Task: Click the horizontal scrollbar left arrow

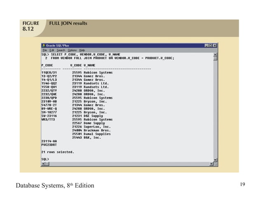Action: pyautogui.click(x=43, y=164)
